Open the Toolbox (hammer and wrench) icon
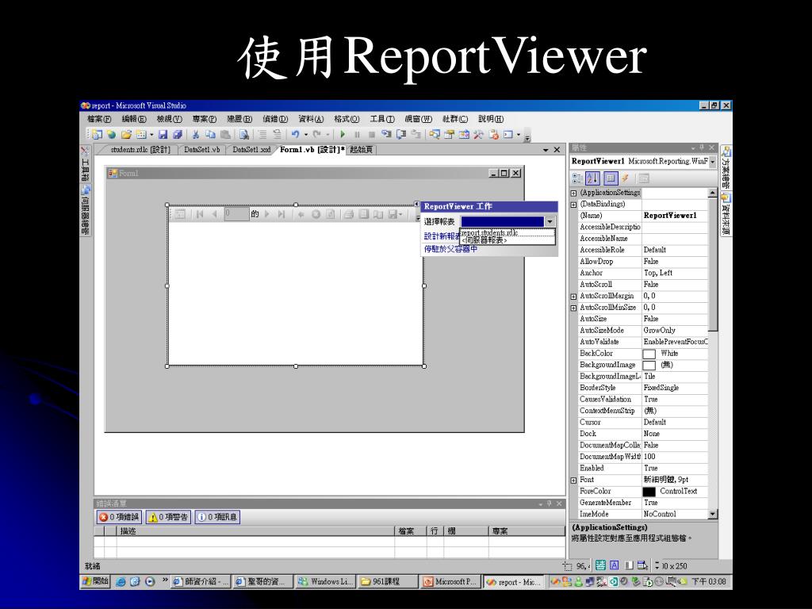 [478, 135]
